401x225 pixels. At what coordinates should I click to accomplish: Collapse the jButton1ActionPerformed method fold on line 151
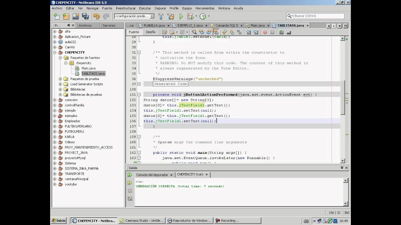pos(139,95)
